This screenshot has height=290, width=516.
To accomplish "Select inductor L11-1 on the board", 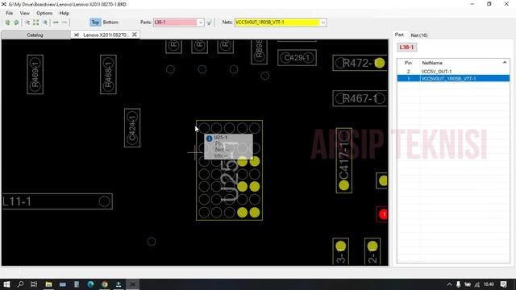I will [57, 201].
